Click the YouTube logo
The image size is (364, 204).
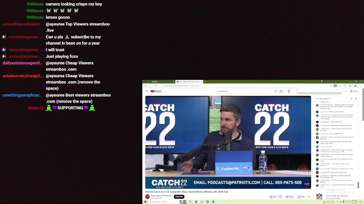[156, 91]
